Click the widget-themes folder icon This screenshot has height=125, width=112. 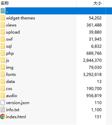click(x=3, y=18)
